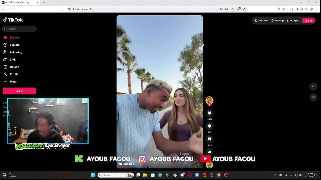Open the playlist music note icon
Viewport: 321px width, 180px height.
(x=291, y=9)
